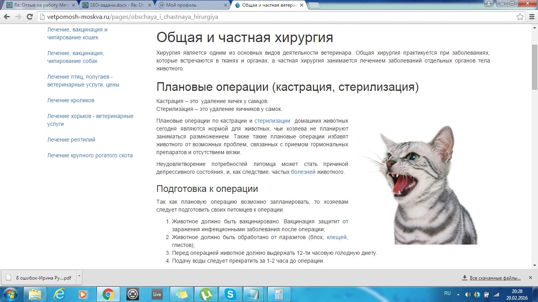Click 'Все скачанные файлы' link
The width and height of the screenshot is (538, 302).
click(495, 278)
